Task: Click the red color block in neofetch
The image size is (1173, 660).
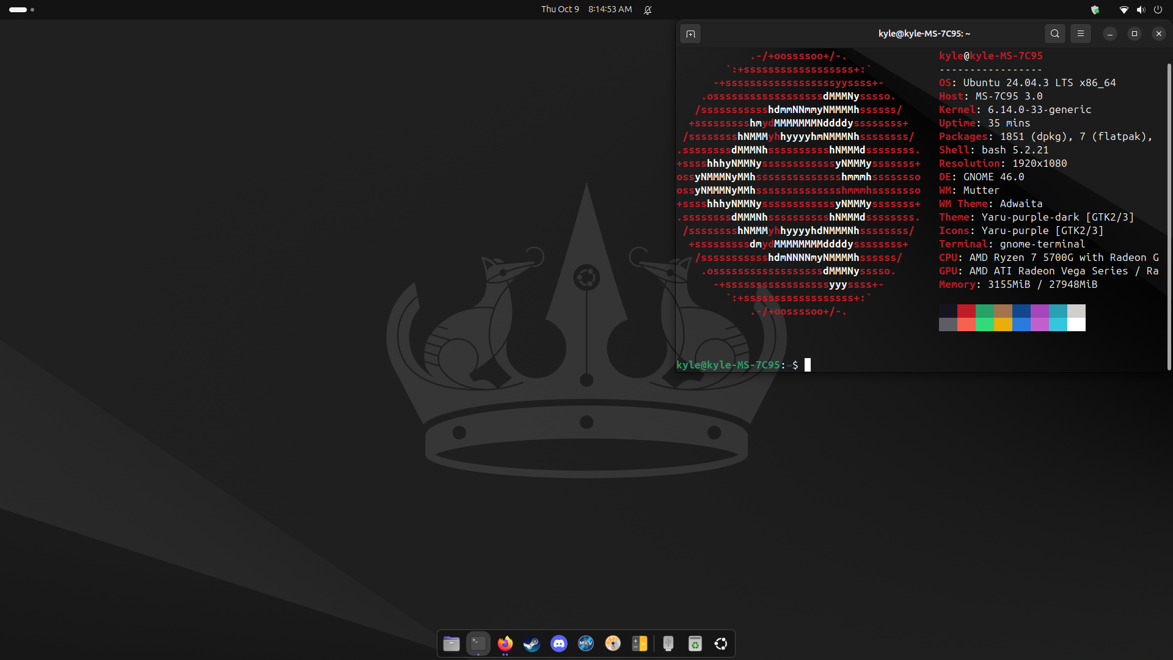Action: click(966, 311)
